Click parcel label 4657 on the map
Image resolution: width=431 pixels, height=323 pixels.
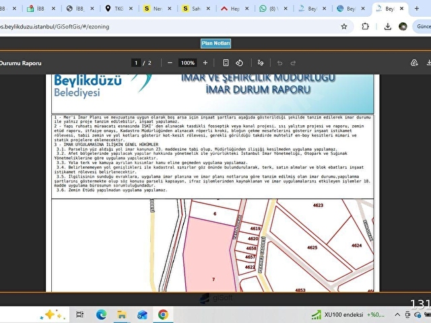(250, 257)
